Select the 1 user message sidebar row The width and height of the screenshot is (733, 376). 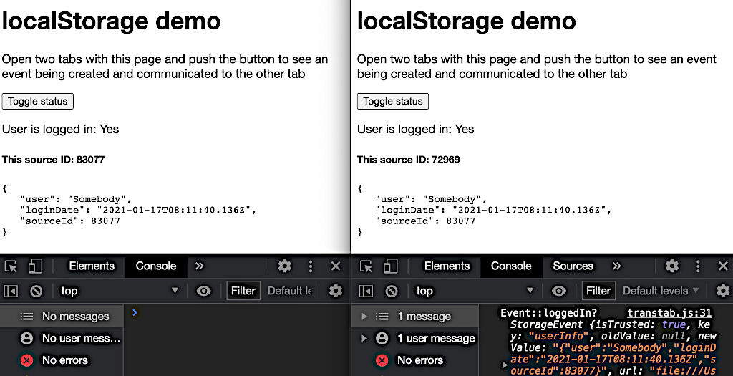(415, 338)
